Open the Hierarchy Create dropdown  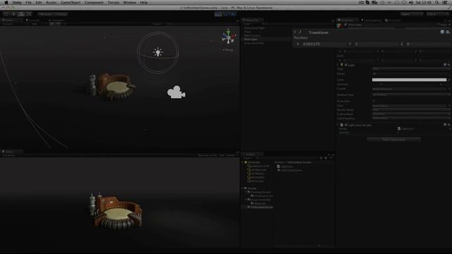pos(248,24)
